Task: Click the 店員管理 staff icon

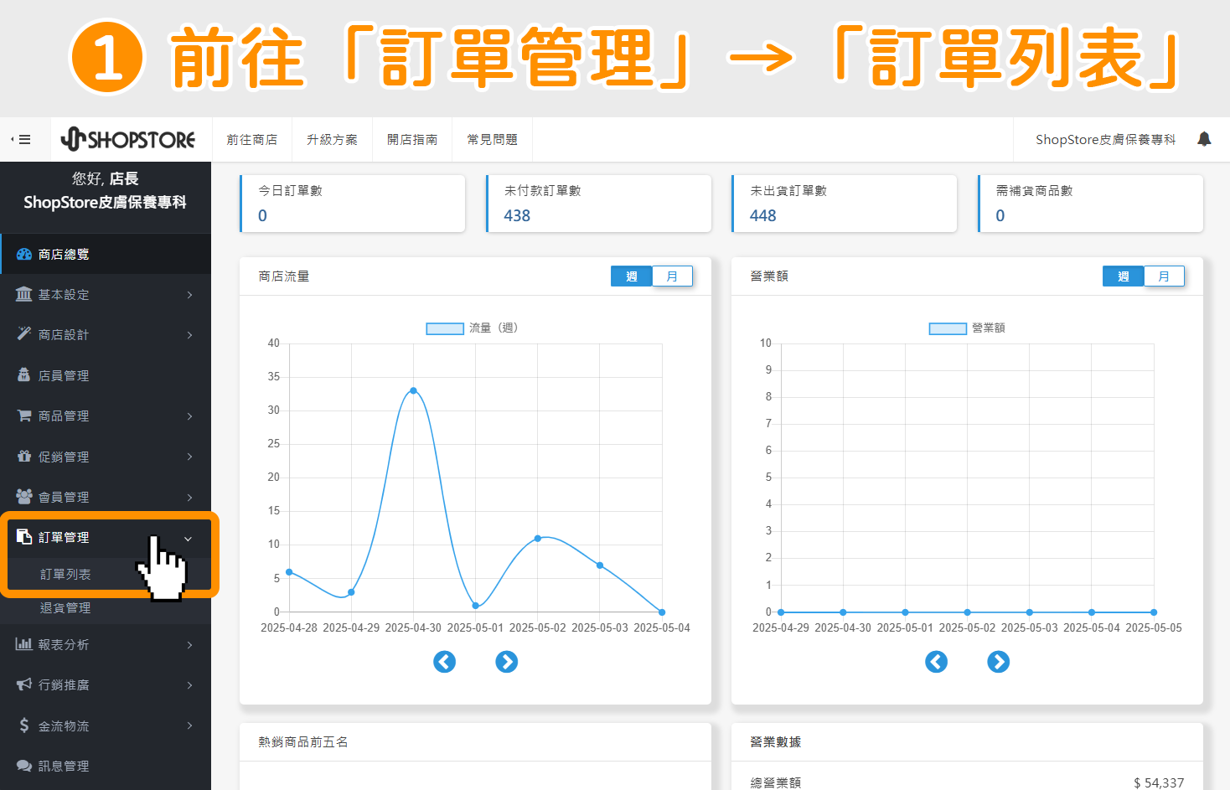Action: coord(24,374)
